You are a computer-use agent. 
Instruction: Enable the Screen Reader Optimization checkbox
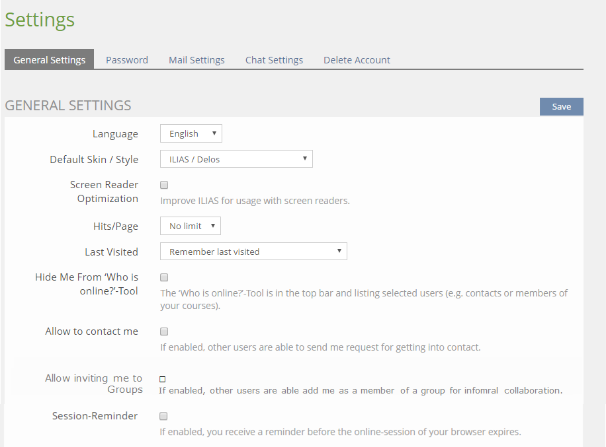tap(164, 186)
